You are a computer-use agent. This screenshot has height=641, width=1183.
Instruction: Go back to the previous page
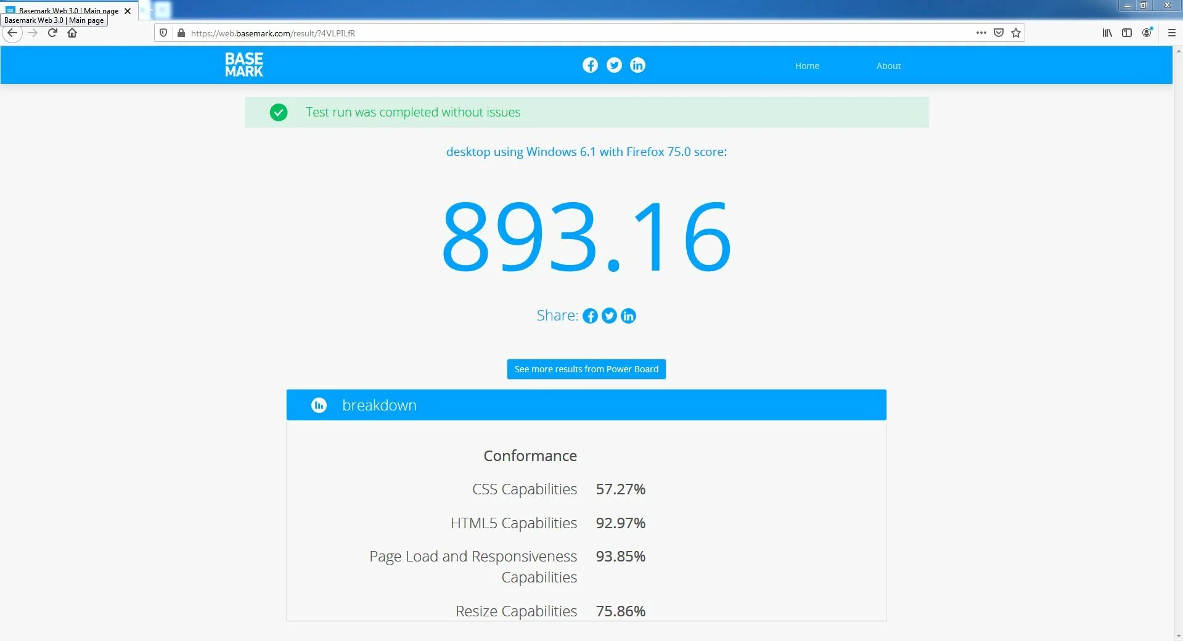[12, 33]
